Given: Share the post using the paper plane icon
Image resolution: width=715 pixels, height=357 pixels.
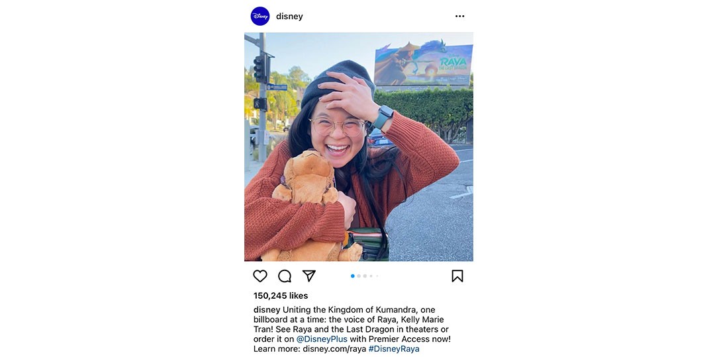Looking at the screenshot, I should tap(309, 276).
